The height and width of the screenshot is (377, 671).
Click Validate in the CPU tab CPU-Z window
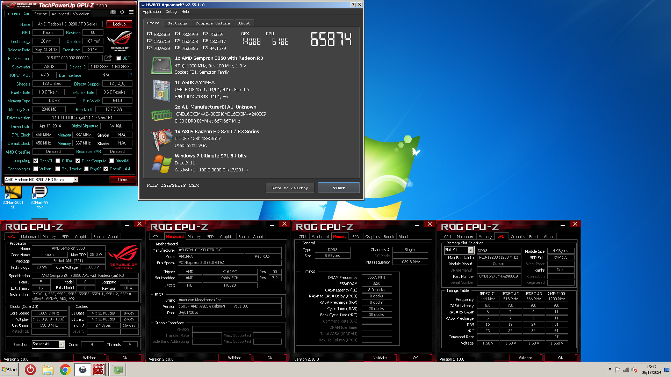click(89, 358)
